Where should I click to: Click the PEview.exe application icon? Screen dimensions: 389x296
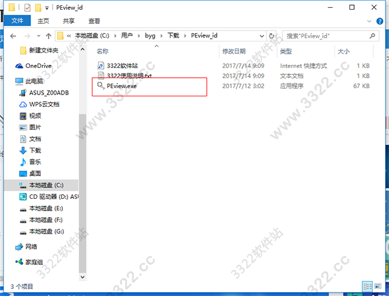100,85
